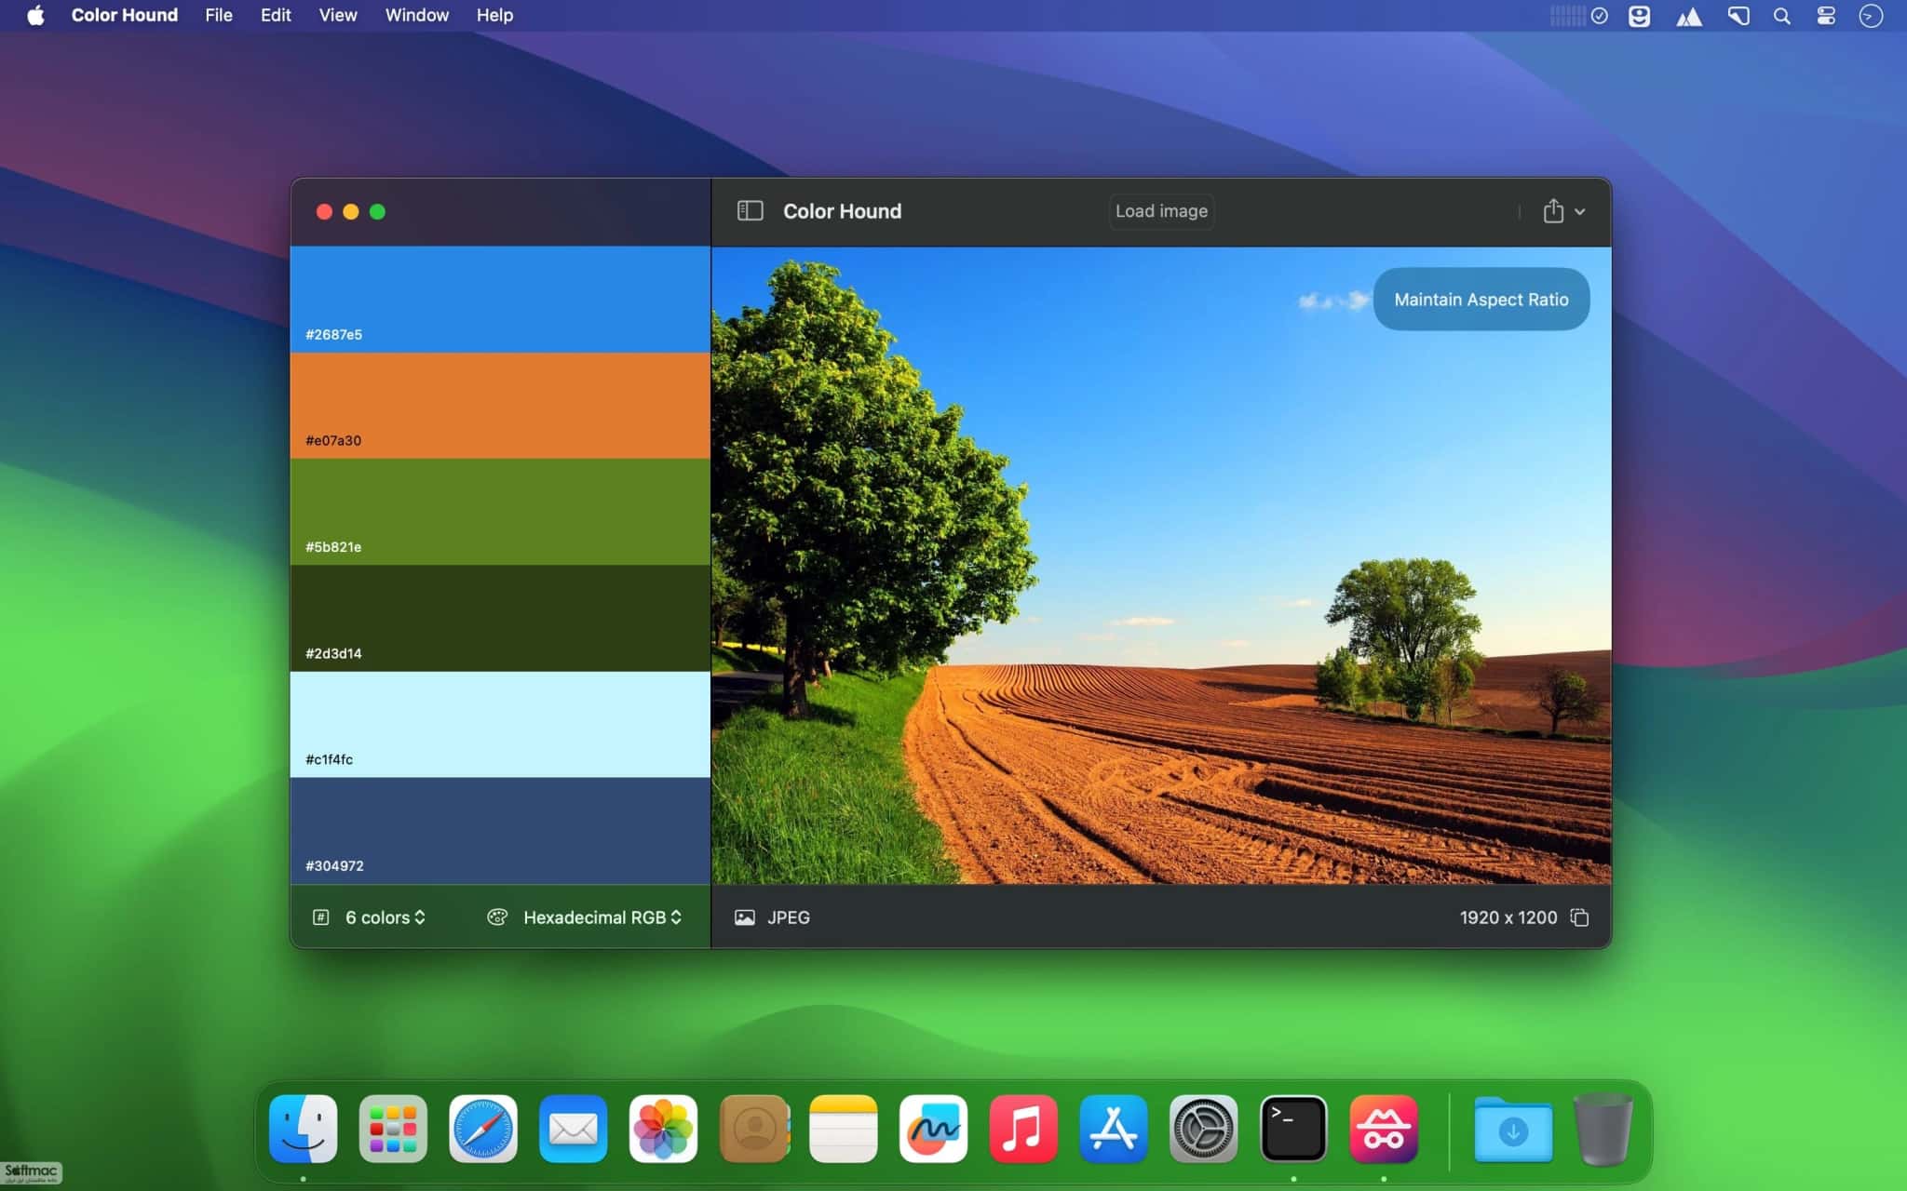Click the share icon in toolbar
The width and height of the screenshot is (1907, 1191).
coord(1552,211)
